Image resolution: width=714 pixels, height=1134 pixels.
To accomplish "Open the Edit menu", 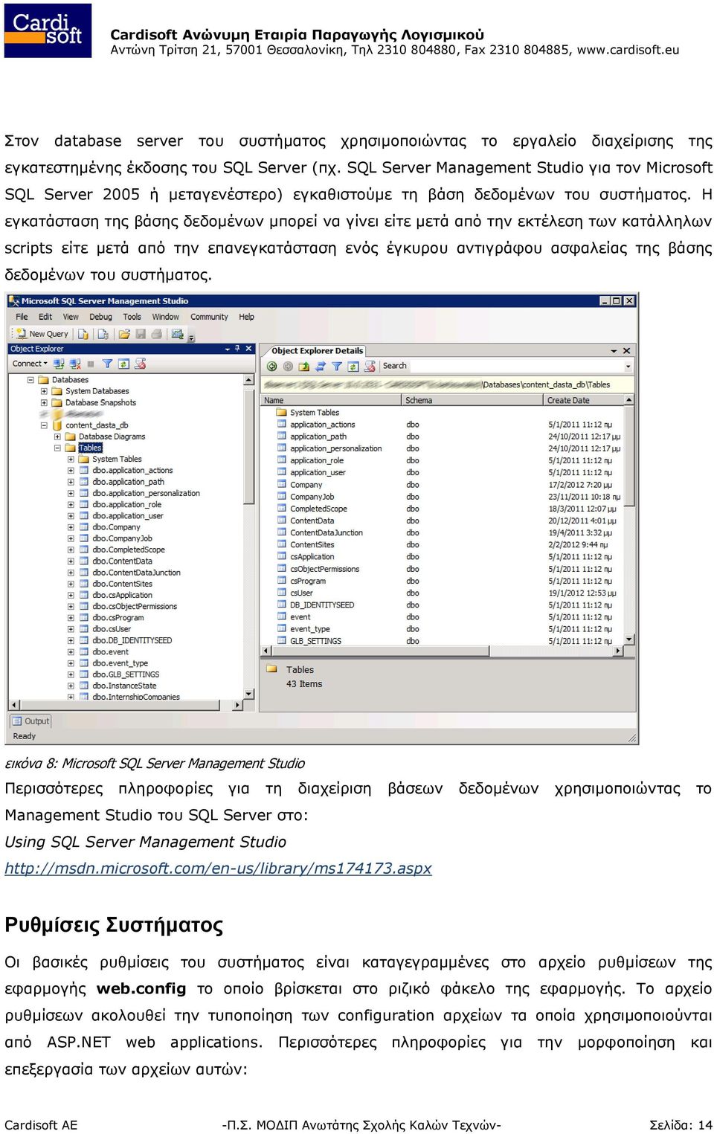I will pos(45,317).
